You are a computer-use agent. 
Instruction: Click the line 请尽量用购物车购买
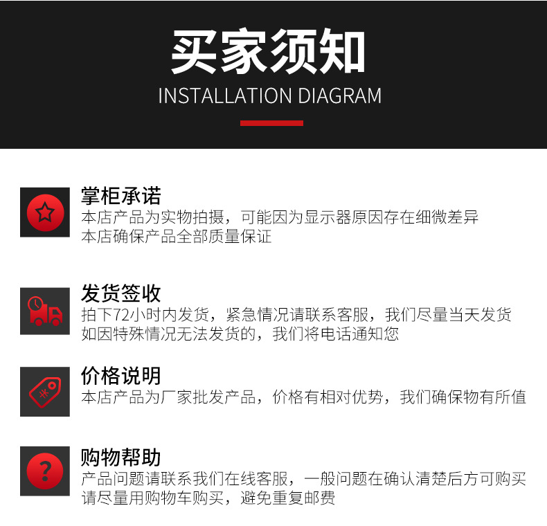(x=208, y=498)
